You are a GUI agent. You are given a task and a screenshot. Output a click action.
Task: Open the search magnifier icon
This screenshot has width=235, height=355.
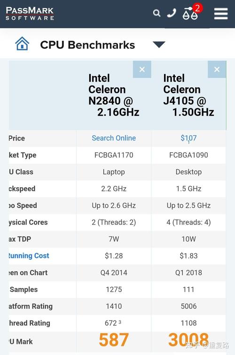pyautogui.click(x=157, y=13)
